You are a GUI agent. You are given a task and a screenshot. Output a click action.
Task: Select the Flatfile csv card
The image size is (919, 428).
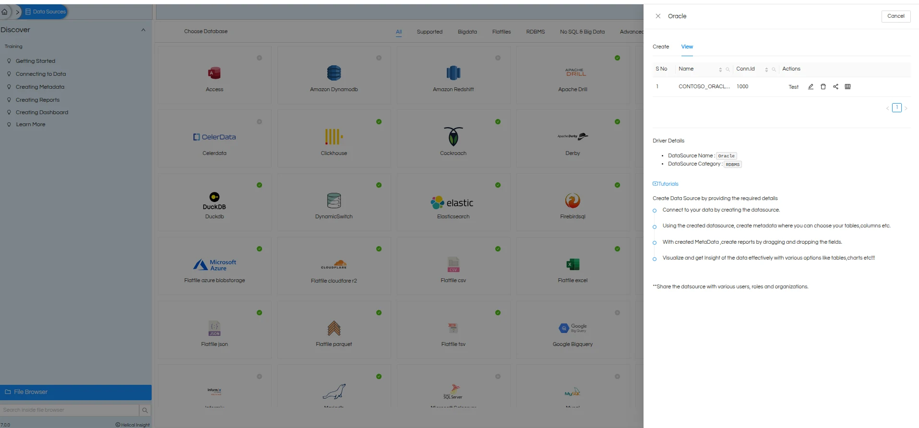click(454, 266)
